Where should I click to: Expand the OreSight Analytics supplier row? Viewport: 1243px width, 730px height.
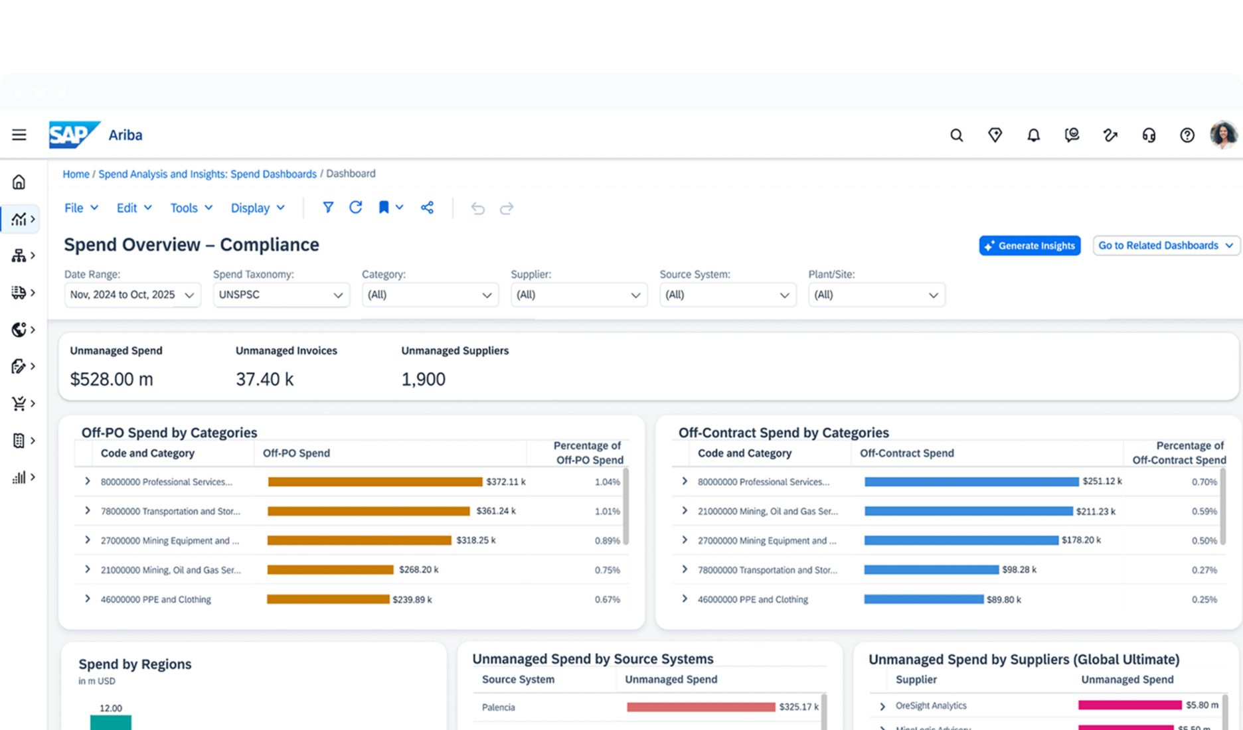point(882,706)
